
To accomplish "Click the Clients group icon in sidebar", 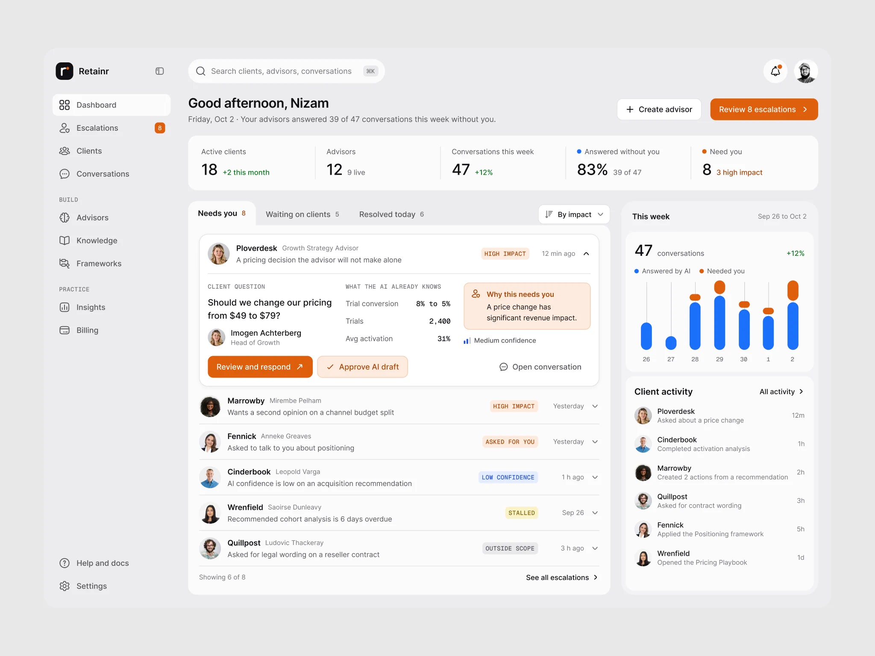I will point(65,151).
